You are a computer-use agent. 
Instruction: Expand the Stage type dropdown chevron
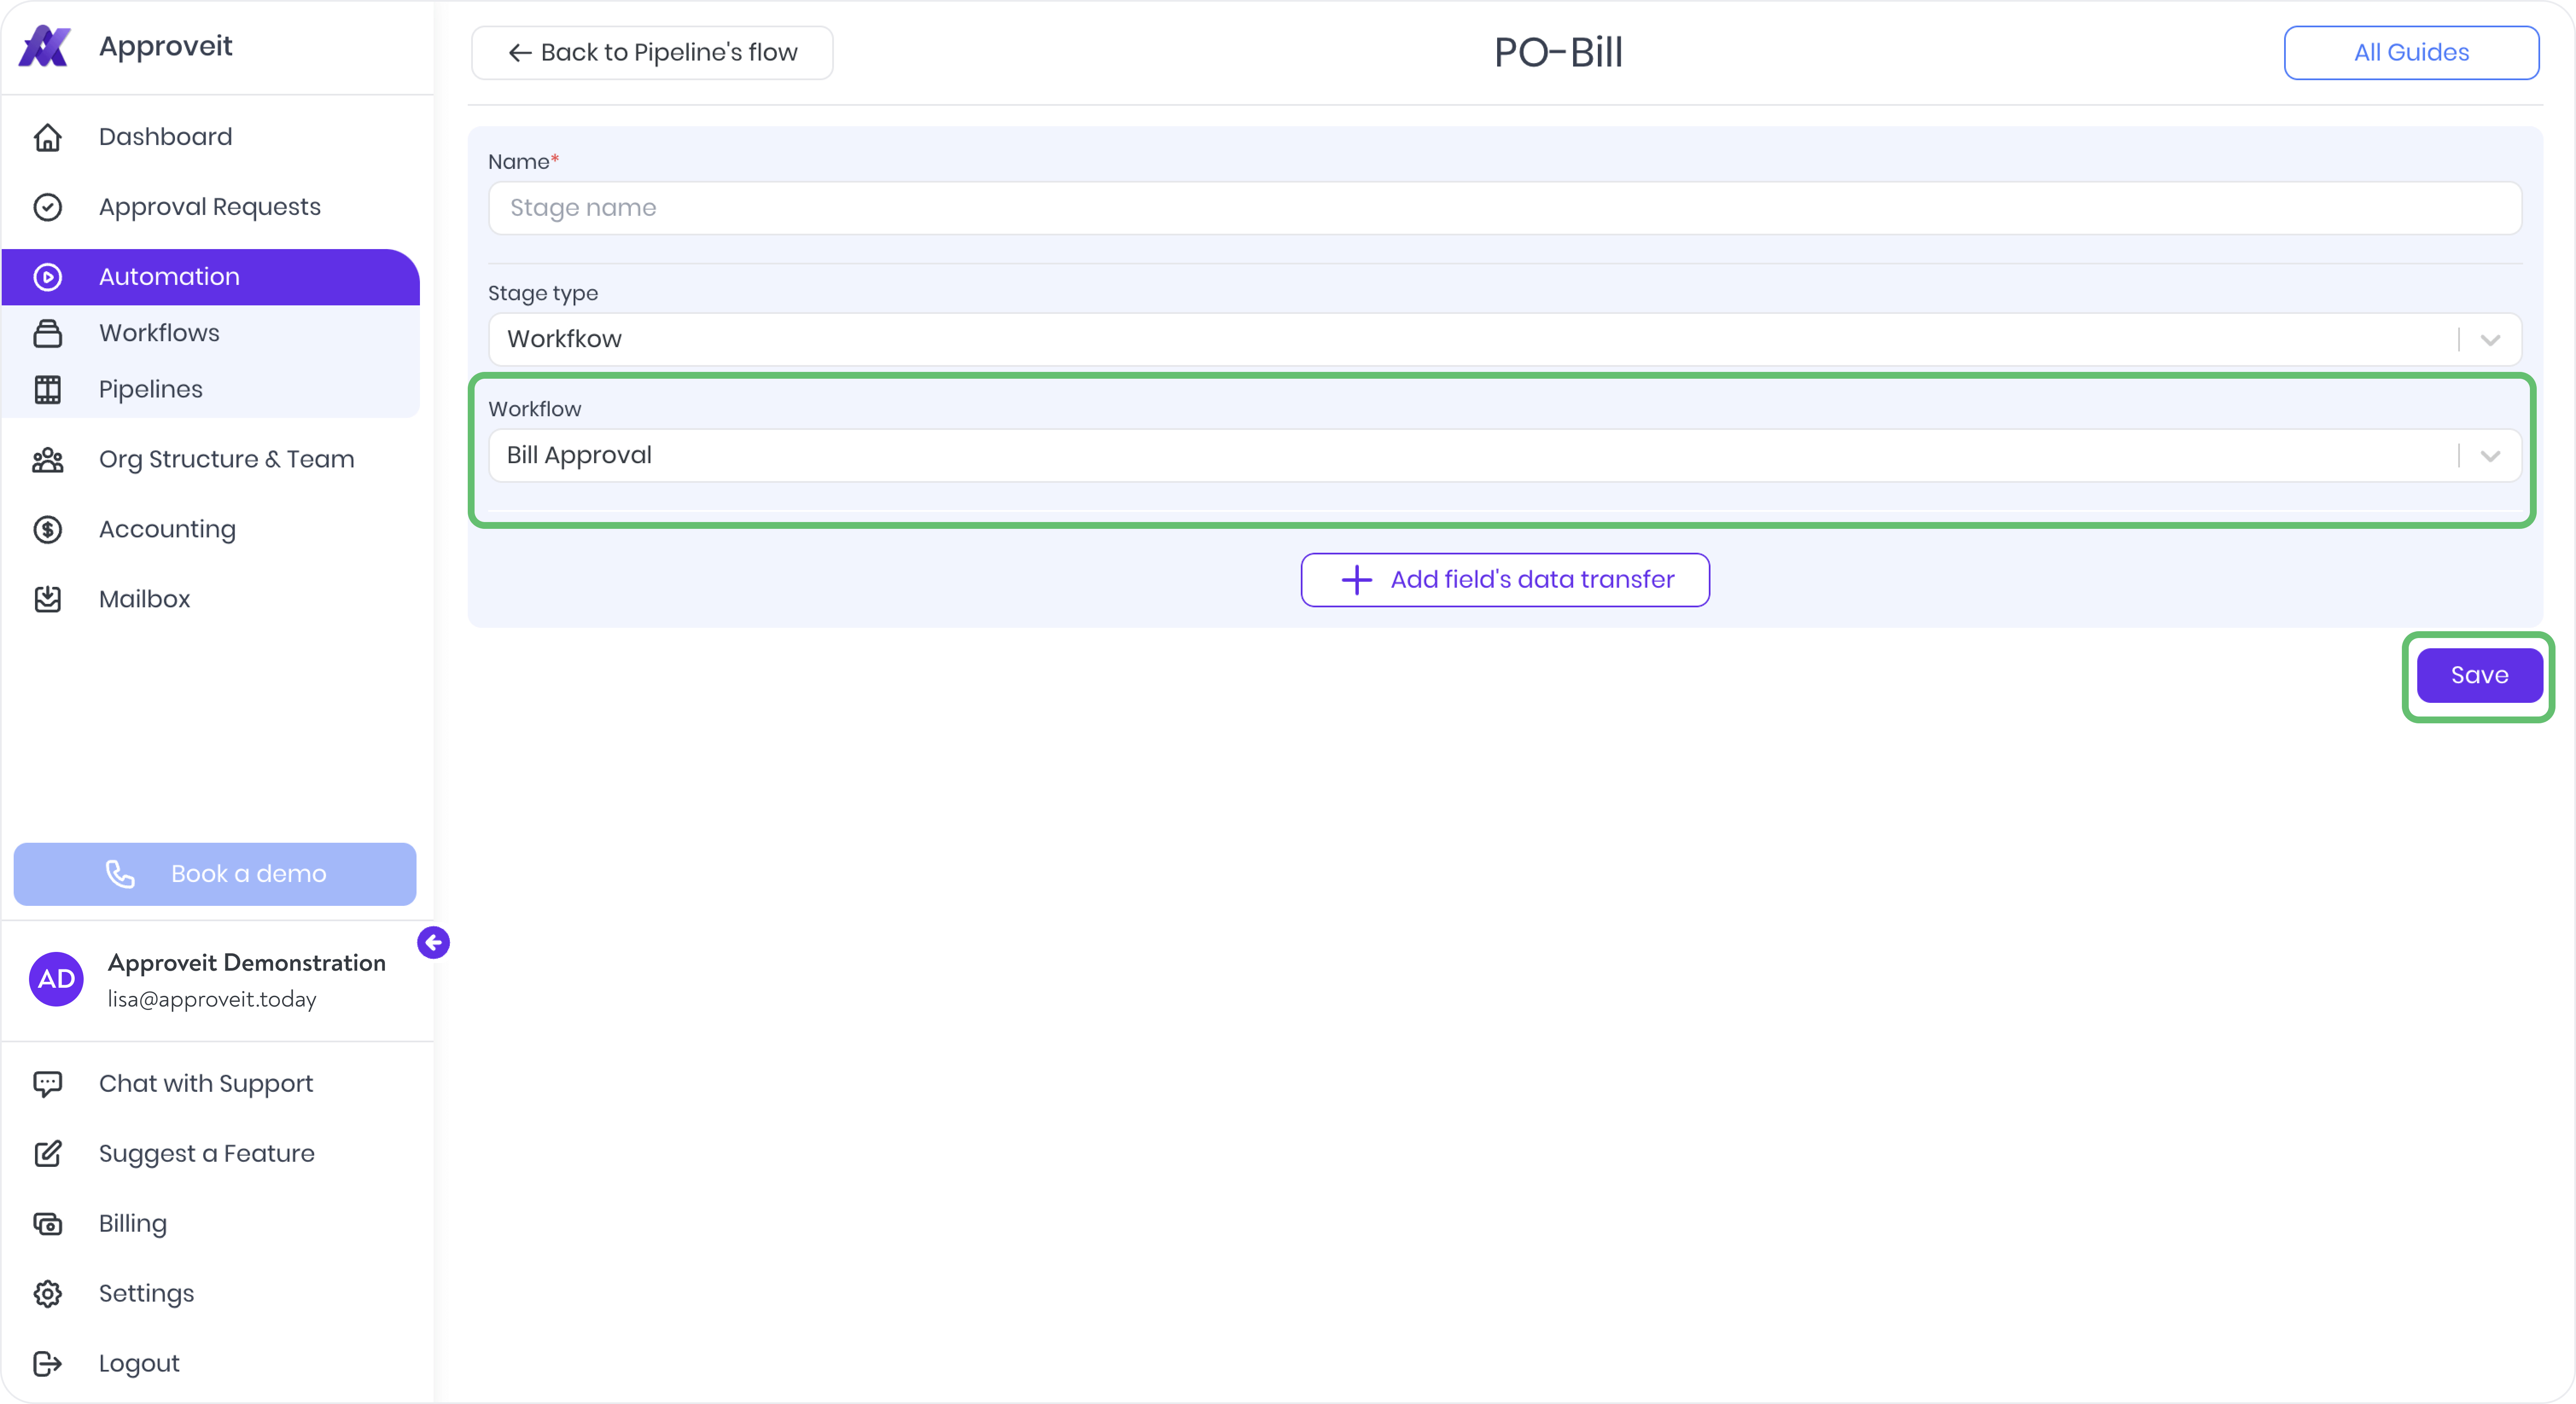click(x=2490, y=340)
